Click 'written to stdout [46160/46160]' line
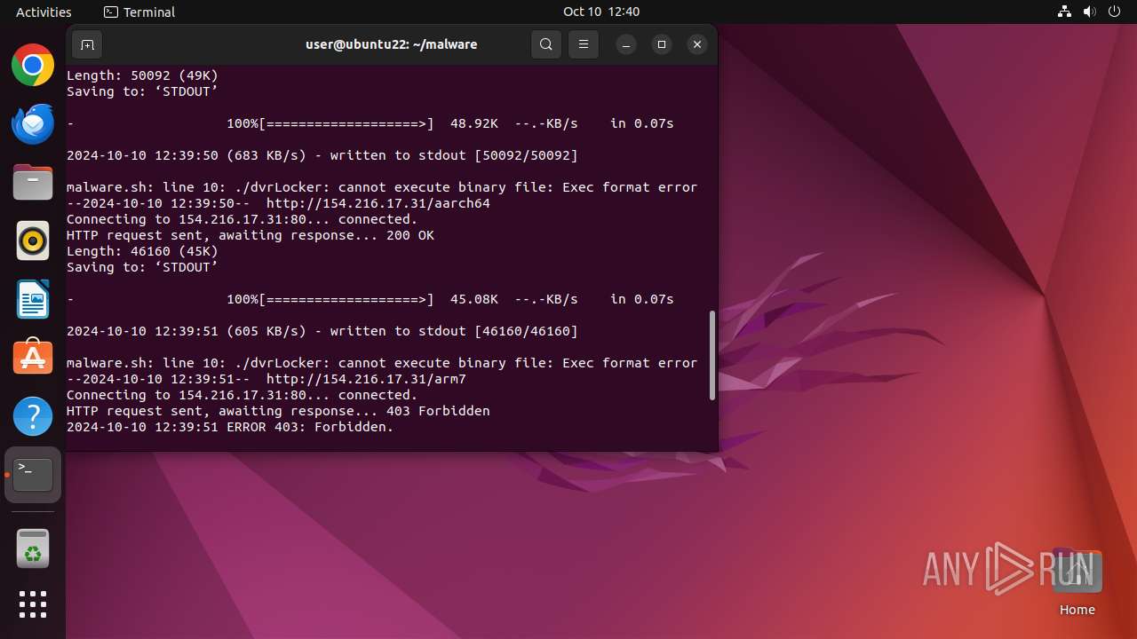 (322, 331)
